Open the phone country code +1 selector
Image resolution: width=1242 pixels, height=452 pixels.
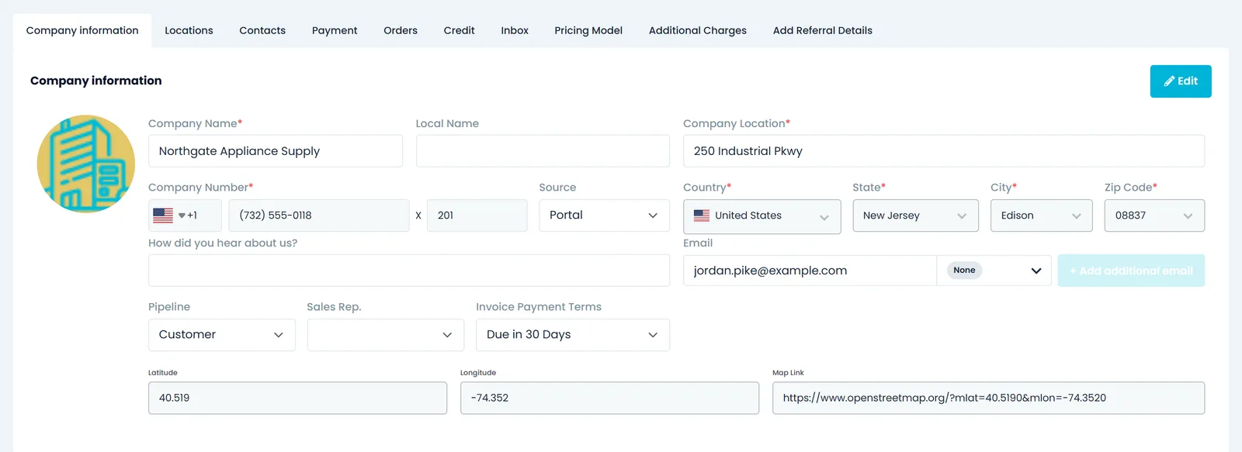(x=185, y=216)
